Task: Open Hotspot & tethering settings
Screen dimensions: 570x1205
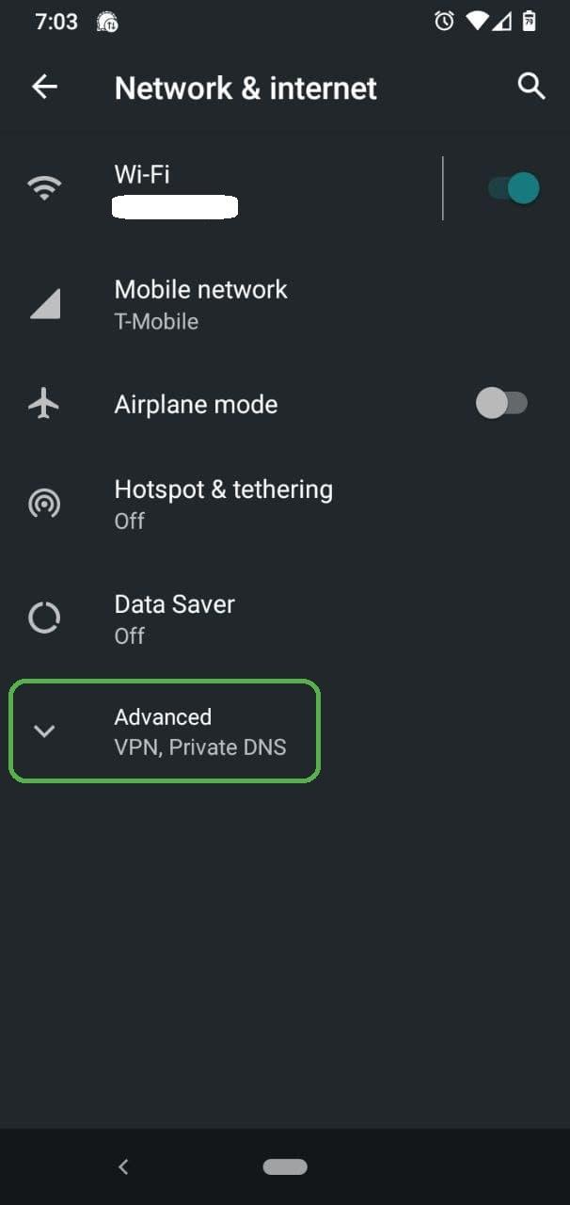Action: click(223, 504)
